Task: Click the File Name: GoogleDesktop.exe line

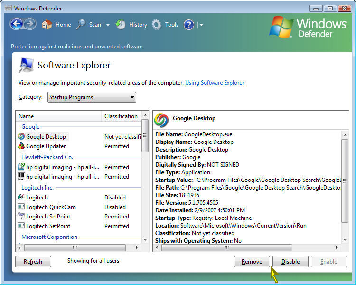Action: [194, 134]
